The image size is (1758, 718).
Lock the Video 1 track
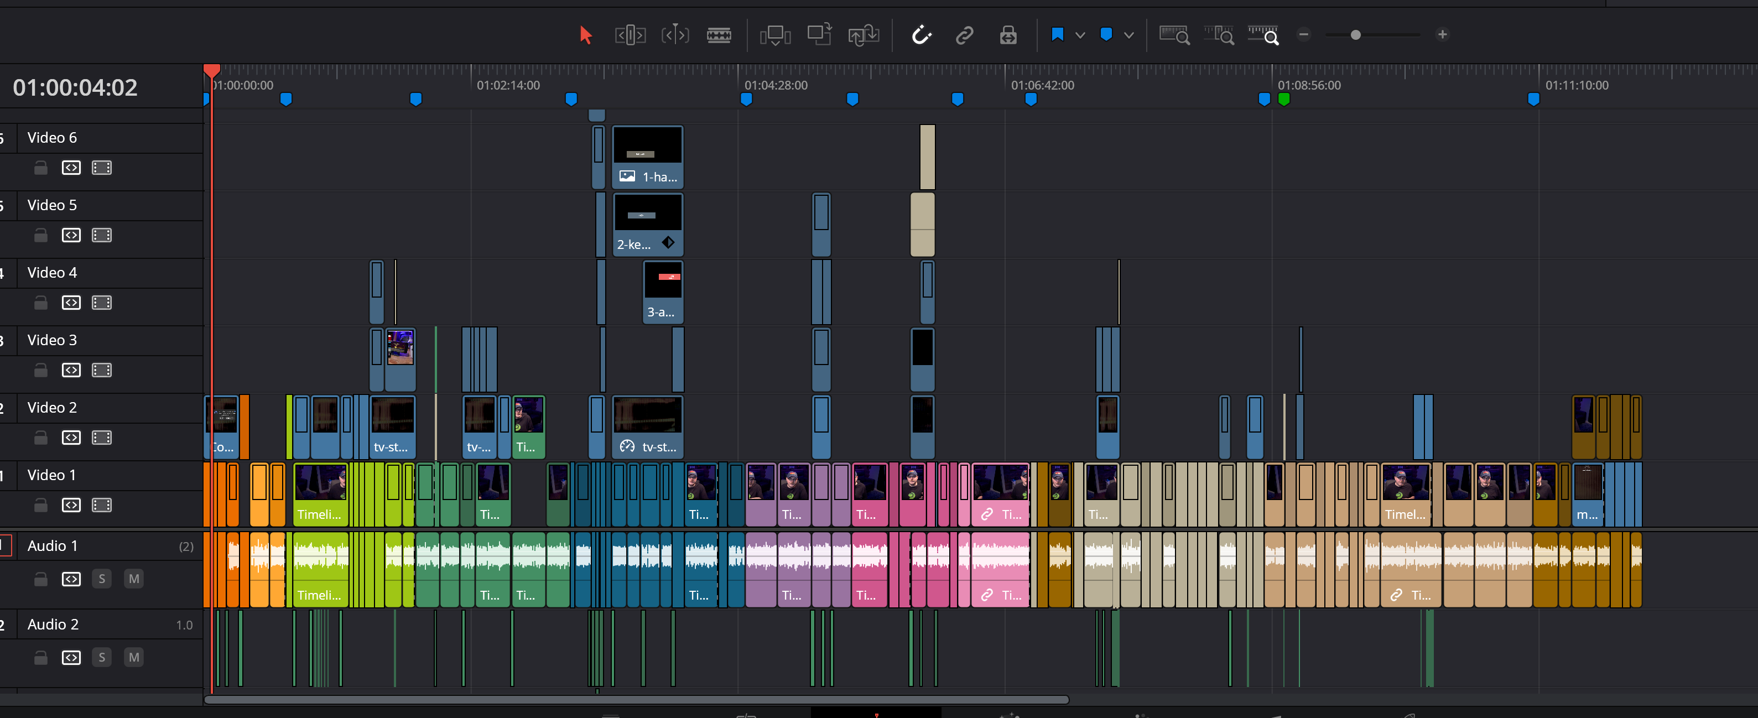(x=40, y=505)
